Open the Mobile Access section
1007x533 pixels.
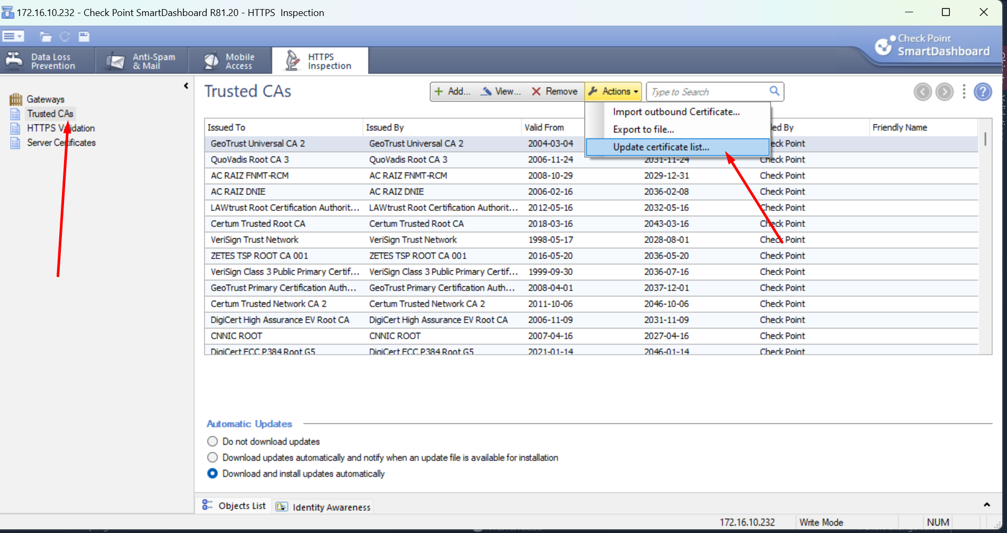pos(231,60)
